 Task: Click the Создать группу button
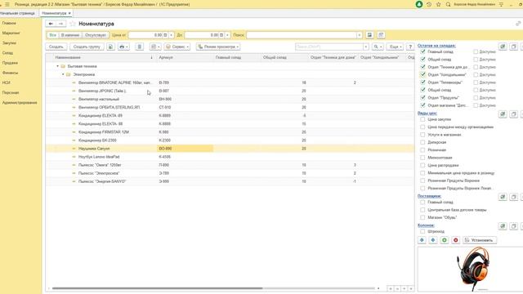tap(87, 47)
